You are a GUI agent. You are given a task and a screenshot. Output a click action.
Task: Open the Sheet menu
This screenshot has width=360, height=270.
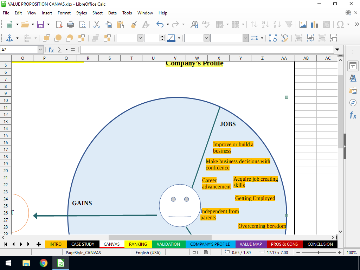click(97, 13)
